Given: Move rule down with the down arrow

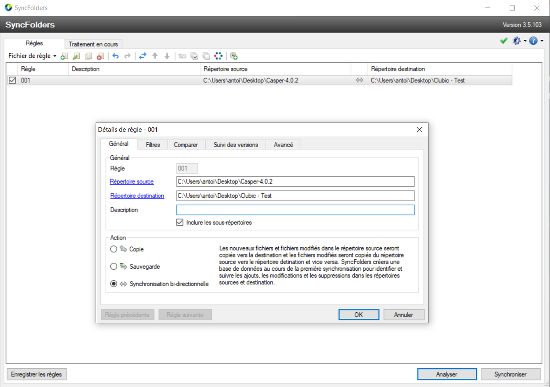Looking at the screenshot, I should point(167,56).
